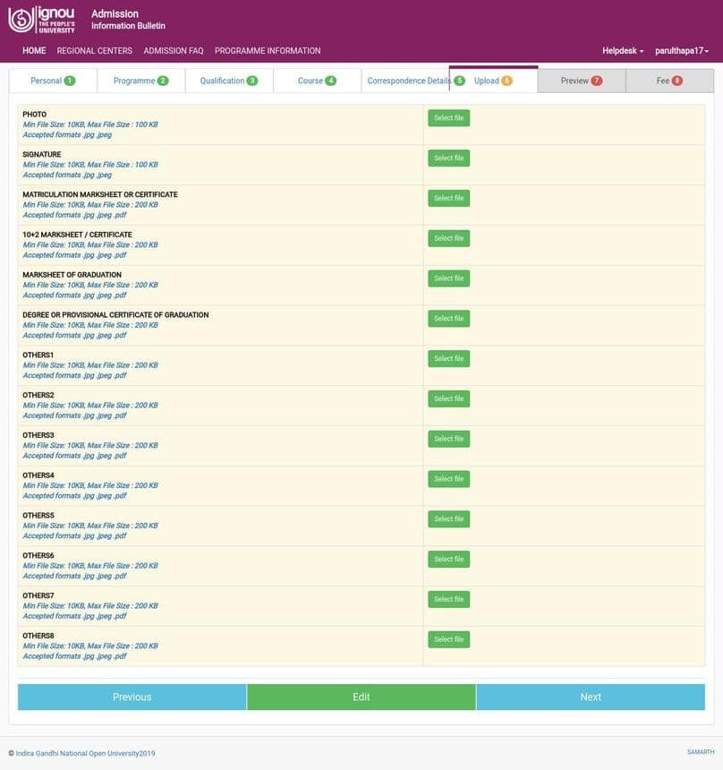Open the Fee tab

point(669,81)
